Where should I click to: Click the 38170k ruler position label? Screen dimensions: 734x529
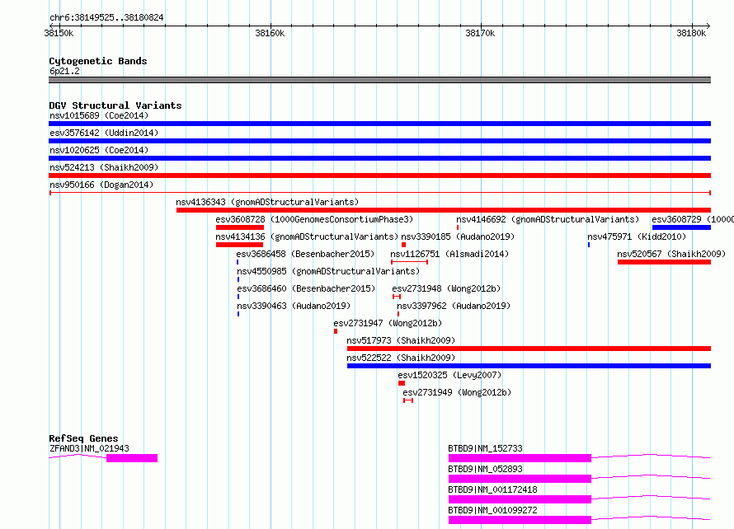pyautogui.click(x=480, y=33)
